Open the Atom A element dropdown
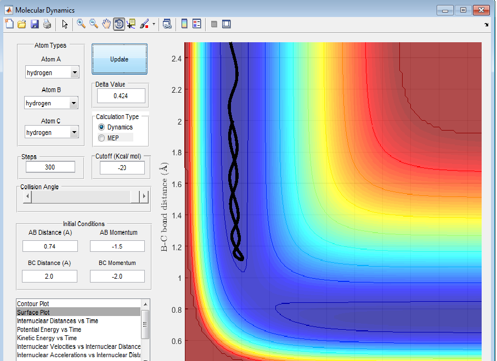497x361 pixels. click(x=74, y=72)
